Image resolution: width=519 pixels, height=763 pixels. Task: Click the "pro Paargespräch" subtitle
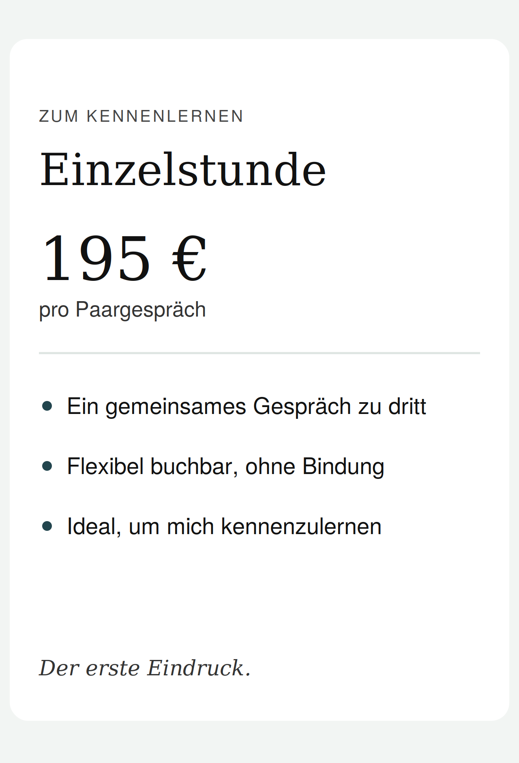click(122, 310)
